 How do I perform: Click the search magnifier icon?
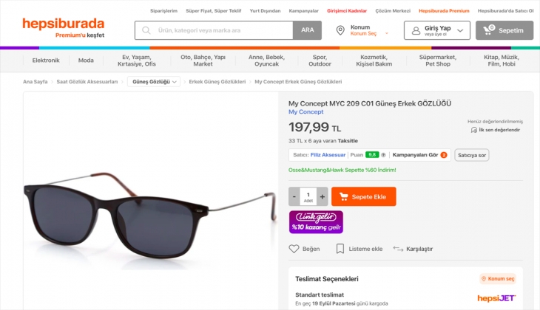pos(146,31)
